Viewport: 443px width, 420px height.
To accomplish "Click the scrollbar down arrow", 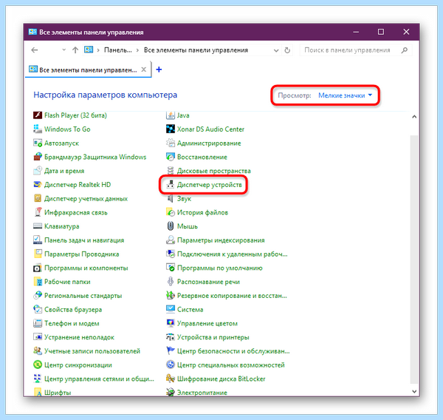I will click(x=414, y=391).
